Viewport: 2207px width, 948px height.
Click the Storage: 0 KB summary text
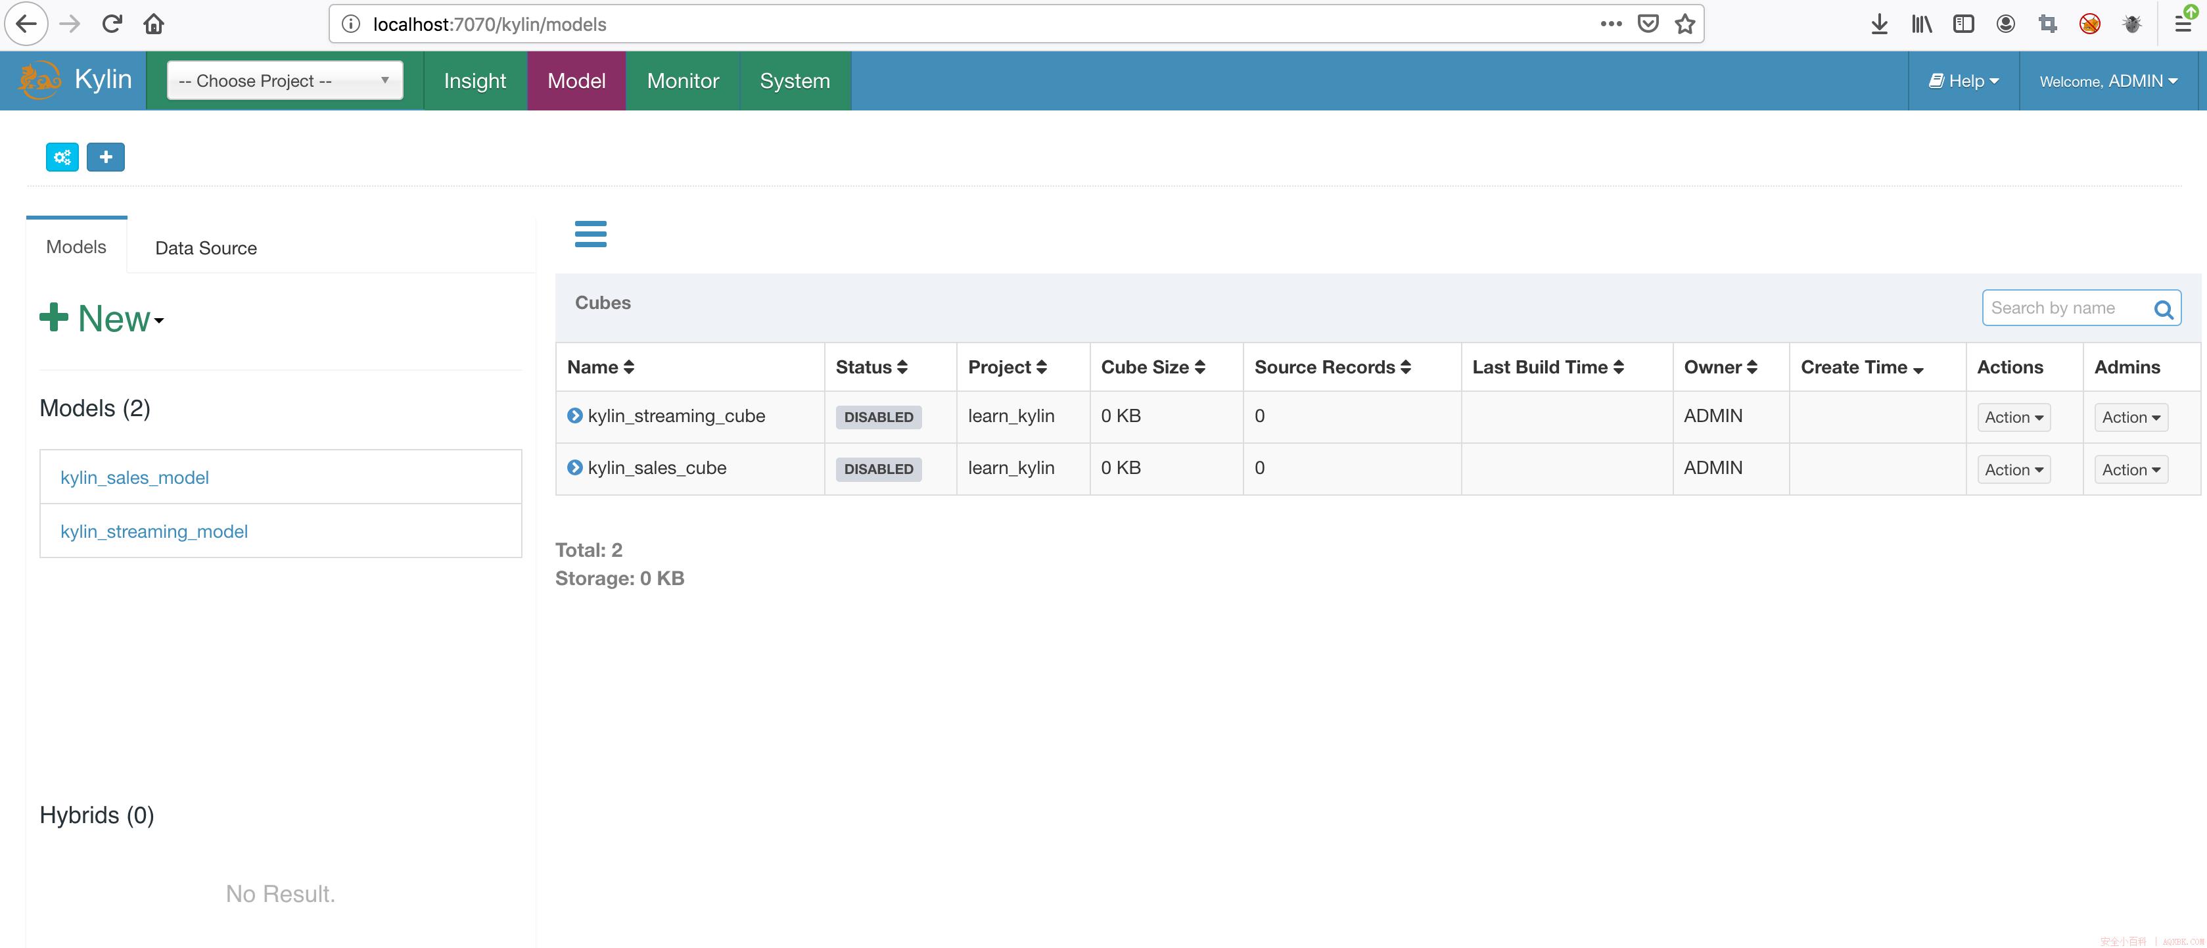coord(619,578)
